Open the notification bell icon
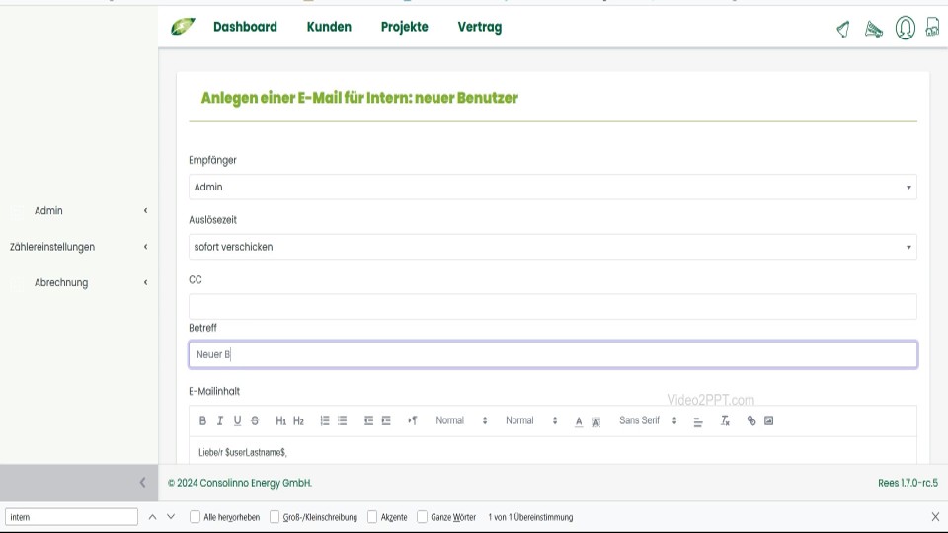 (843, 29)
